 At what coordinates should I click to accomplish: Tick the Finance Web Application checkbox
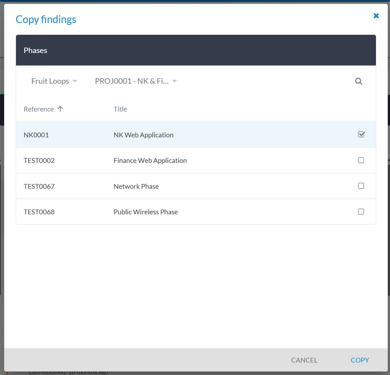coord(361,160)
